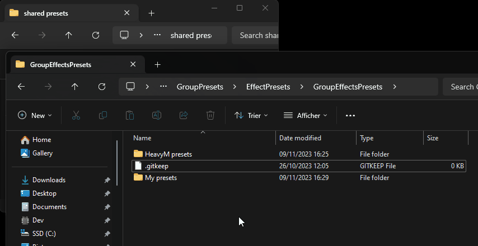This screenshot has height=246, width=478.
Task: Open the See more ellipsis menu in toolbar
Action: tap(350, 116)
